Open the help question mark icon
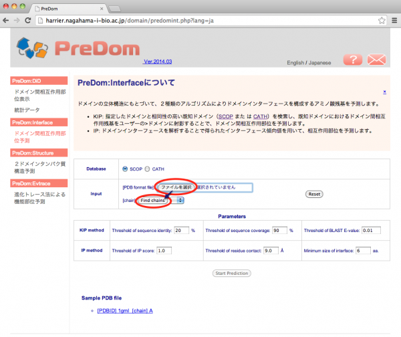 pos(354,60)
